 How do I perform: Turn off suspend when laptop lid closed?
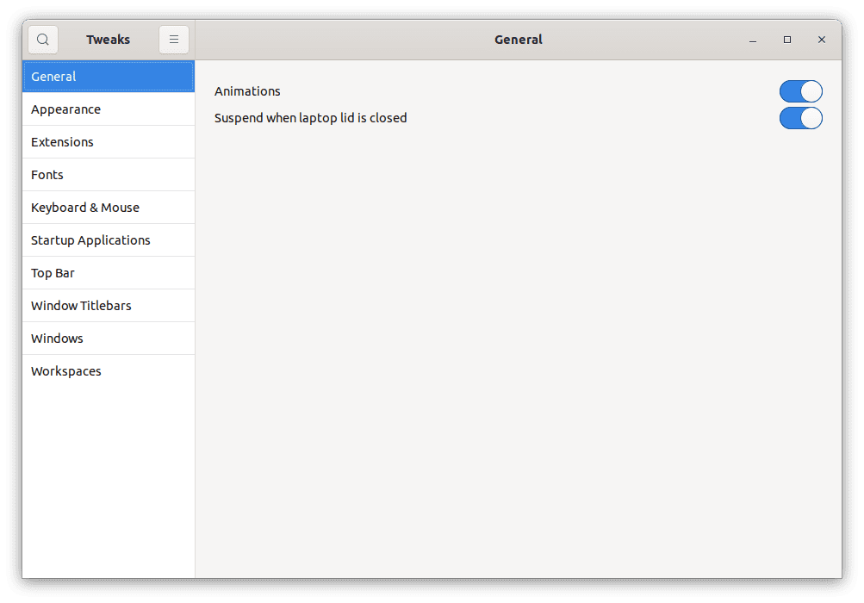(x=800, y=118)
